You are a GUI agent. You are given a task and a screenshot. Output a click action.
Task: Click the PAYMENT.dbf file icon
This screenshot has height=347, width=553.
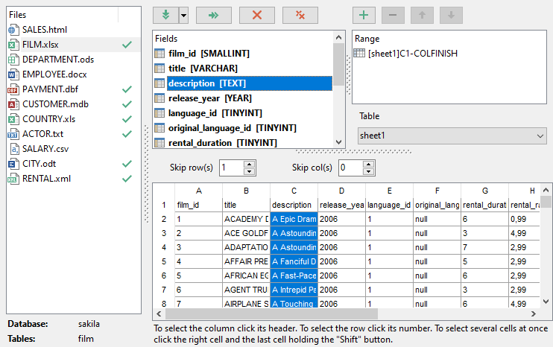(x=13, y=89)
